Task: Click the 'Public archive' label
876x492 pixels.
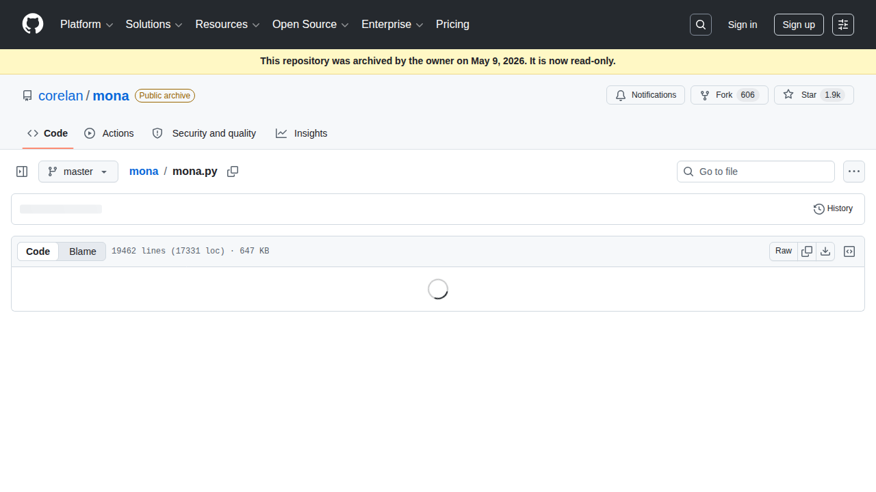Action: click(x=165, y=96)
